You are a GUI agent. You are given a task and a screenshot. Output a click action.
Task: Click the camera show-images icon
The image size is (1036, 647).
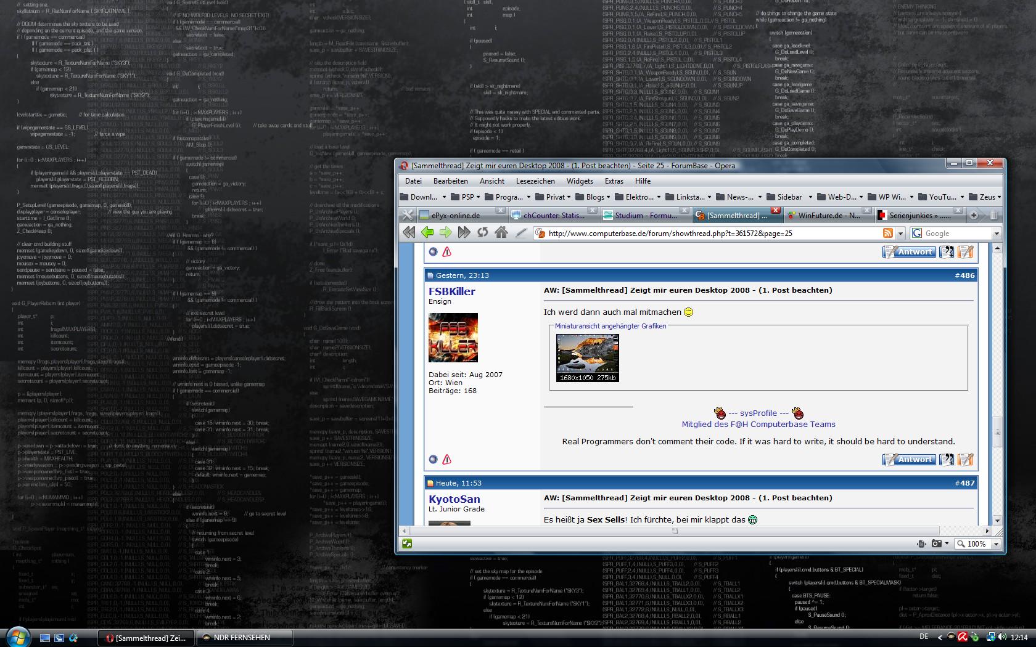[x=937, y=543]
